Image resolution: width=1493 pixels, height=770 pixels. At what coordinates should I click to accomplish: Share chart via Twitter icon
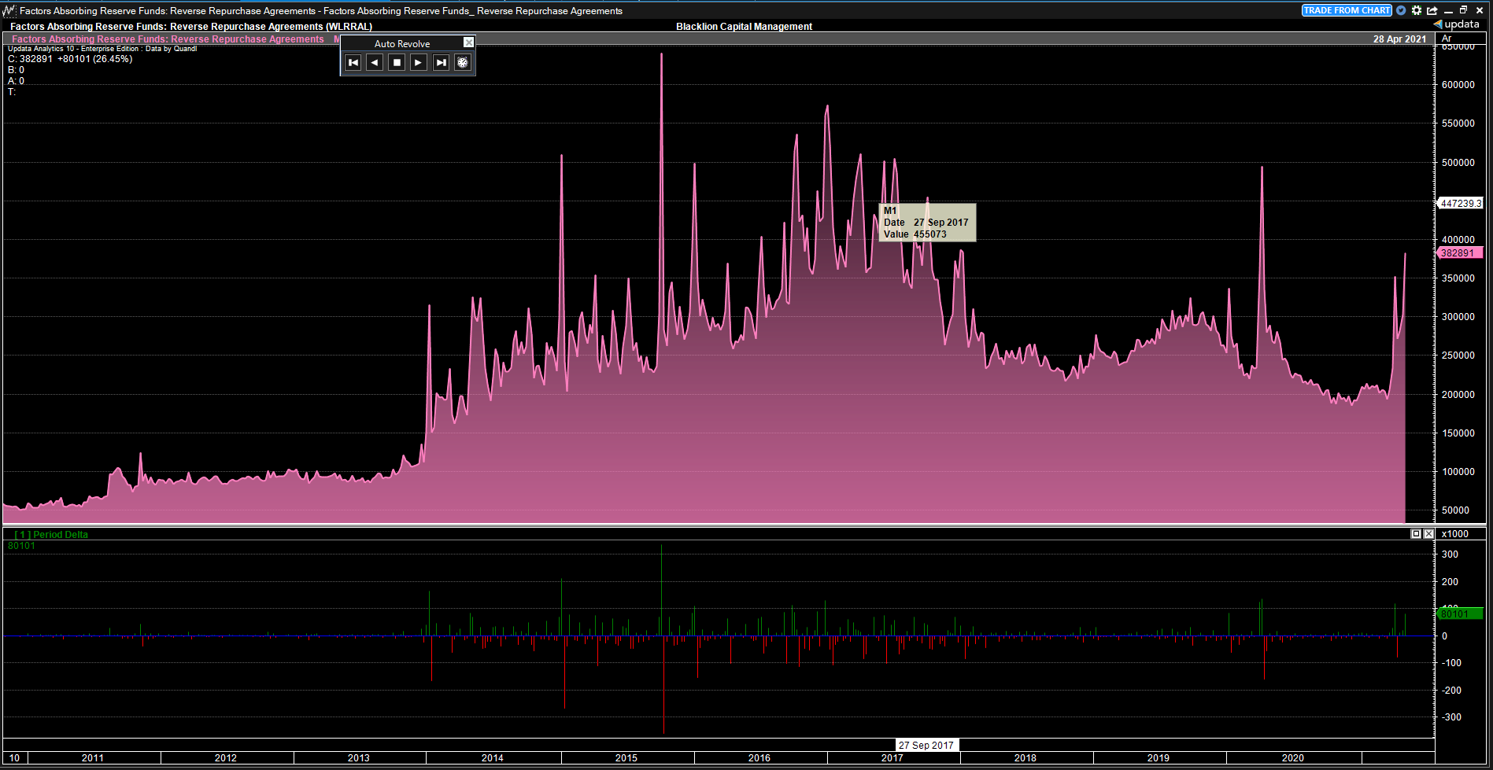tap(1401, 10)
